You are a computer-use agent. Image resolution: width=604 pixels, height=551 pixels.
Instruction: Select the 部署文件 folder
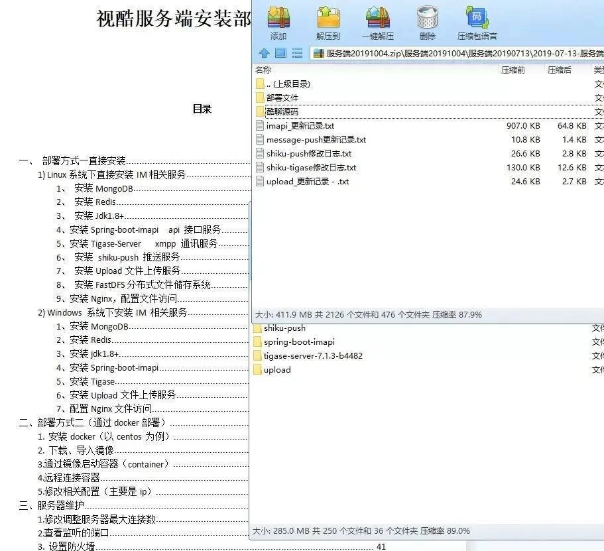[282, 97]
